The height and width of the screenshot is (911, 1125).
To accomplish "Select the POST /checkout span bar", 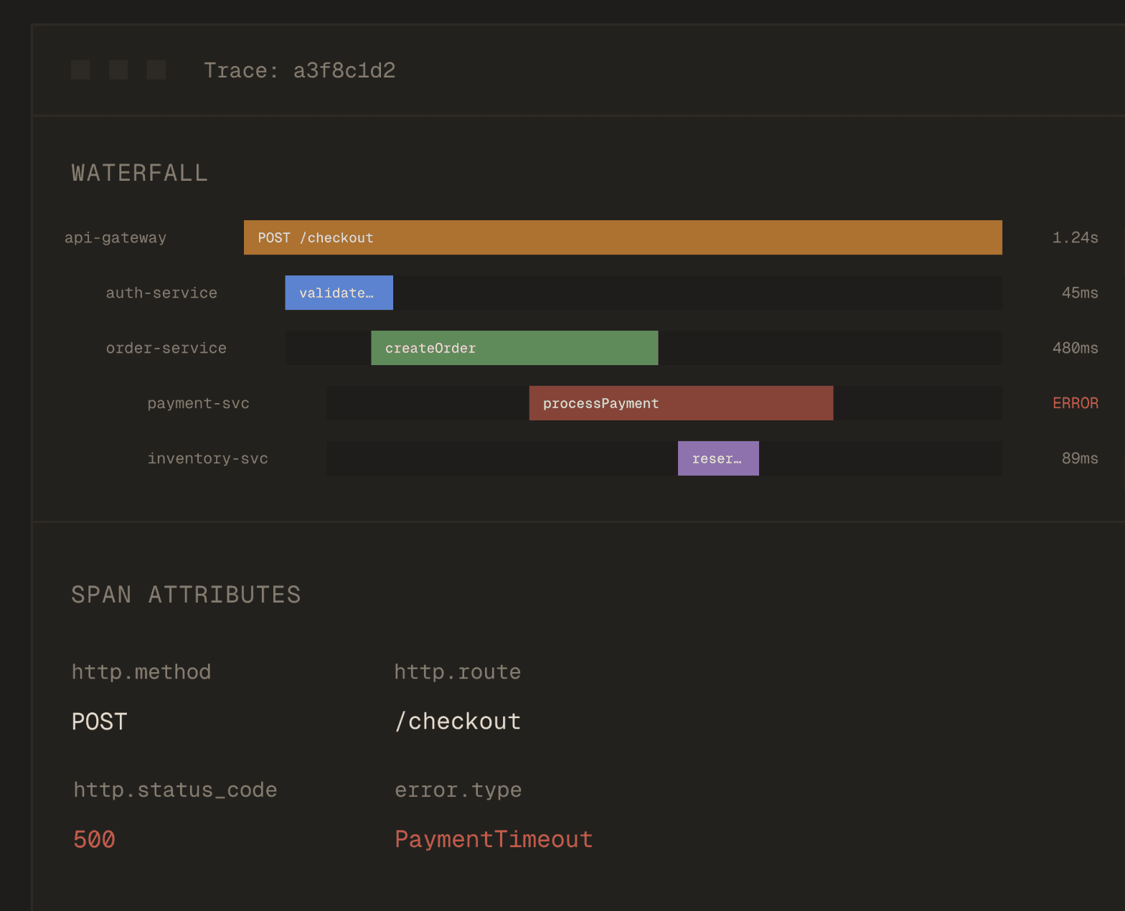I will (622, 237).
